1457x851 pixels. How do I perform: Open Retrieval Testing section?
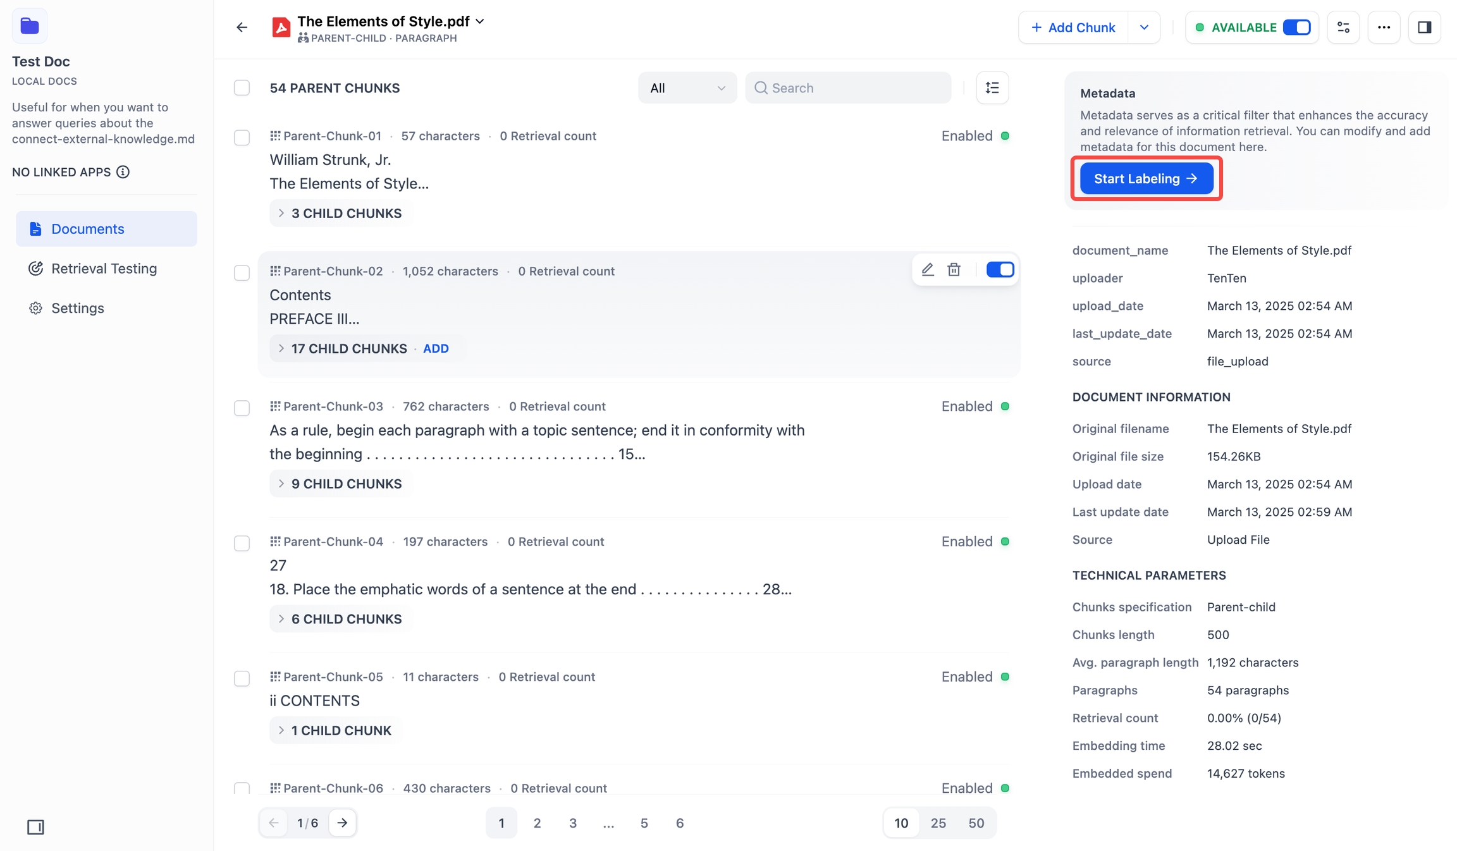[x=104, y=268]
